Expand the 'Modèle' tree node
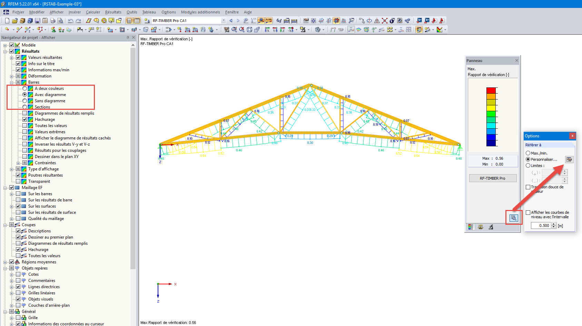 point(5,45)
